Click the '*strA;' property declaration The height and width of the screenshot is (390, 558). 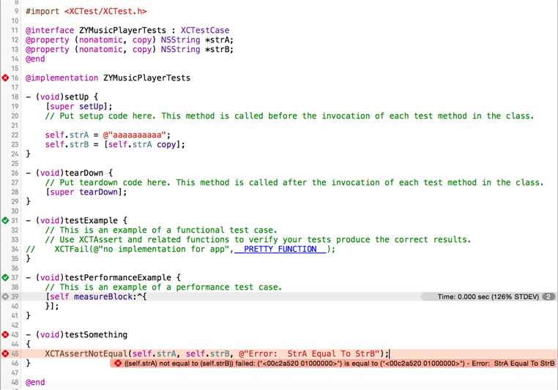pyautogui.click(x=219, y=40)
